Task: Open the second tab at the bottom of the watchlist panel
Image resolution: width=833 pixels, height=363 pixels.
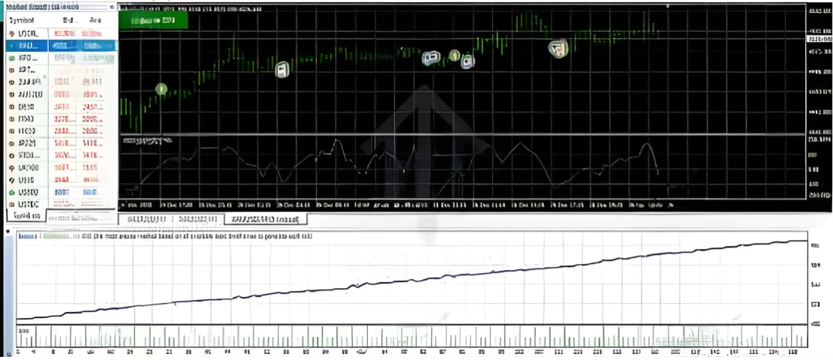Action: tap(80, 217)
